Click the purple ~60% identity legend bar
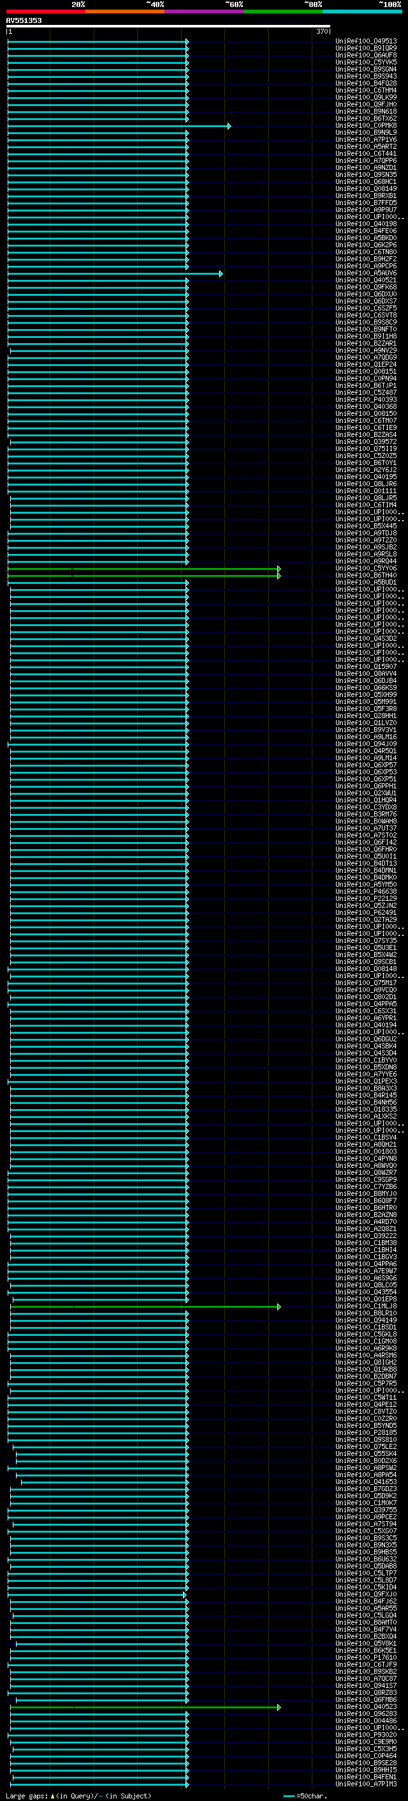The image size is (408, 1801). pos(203,11)
